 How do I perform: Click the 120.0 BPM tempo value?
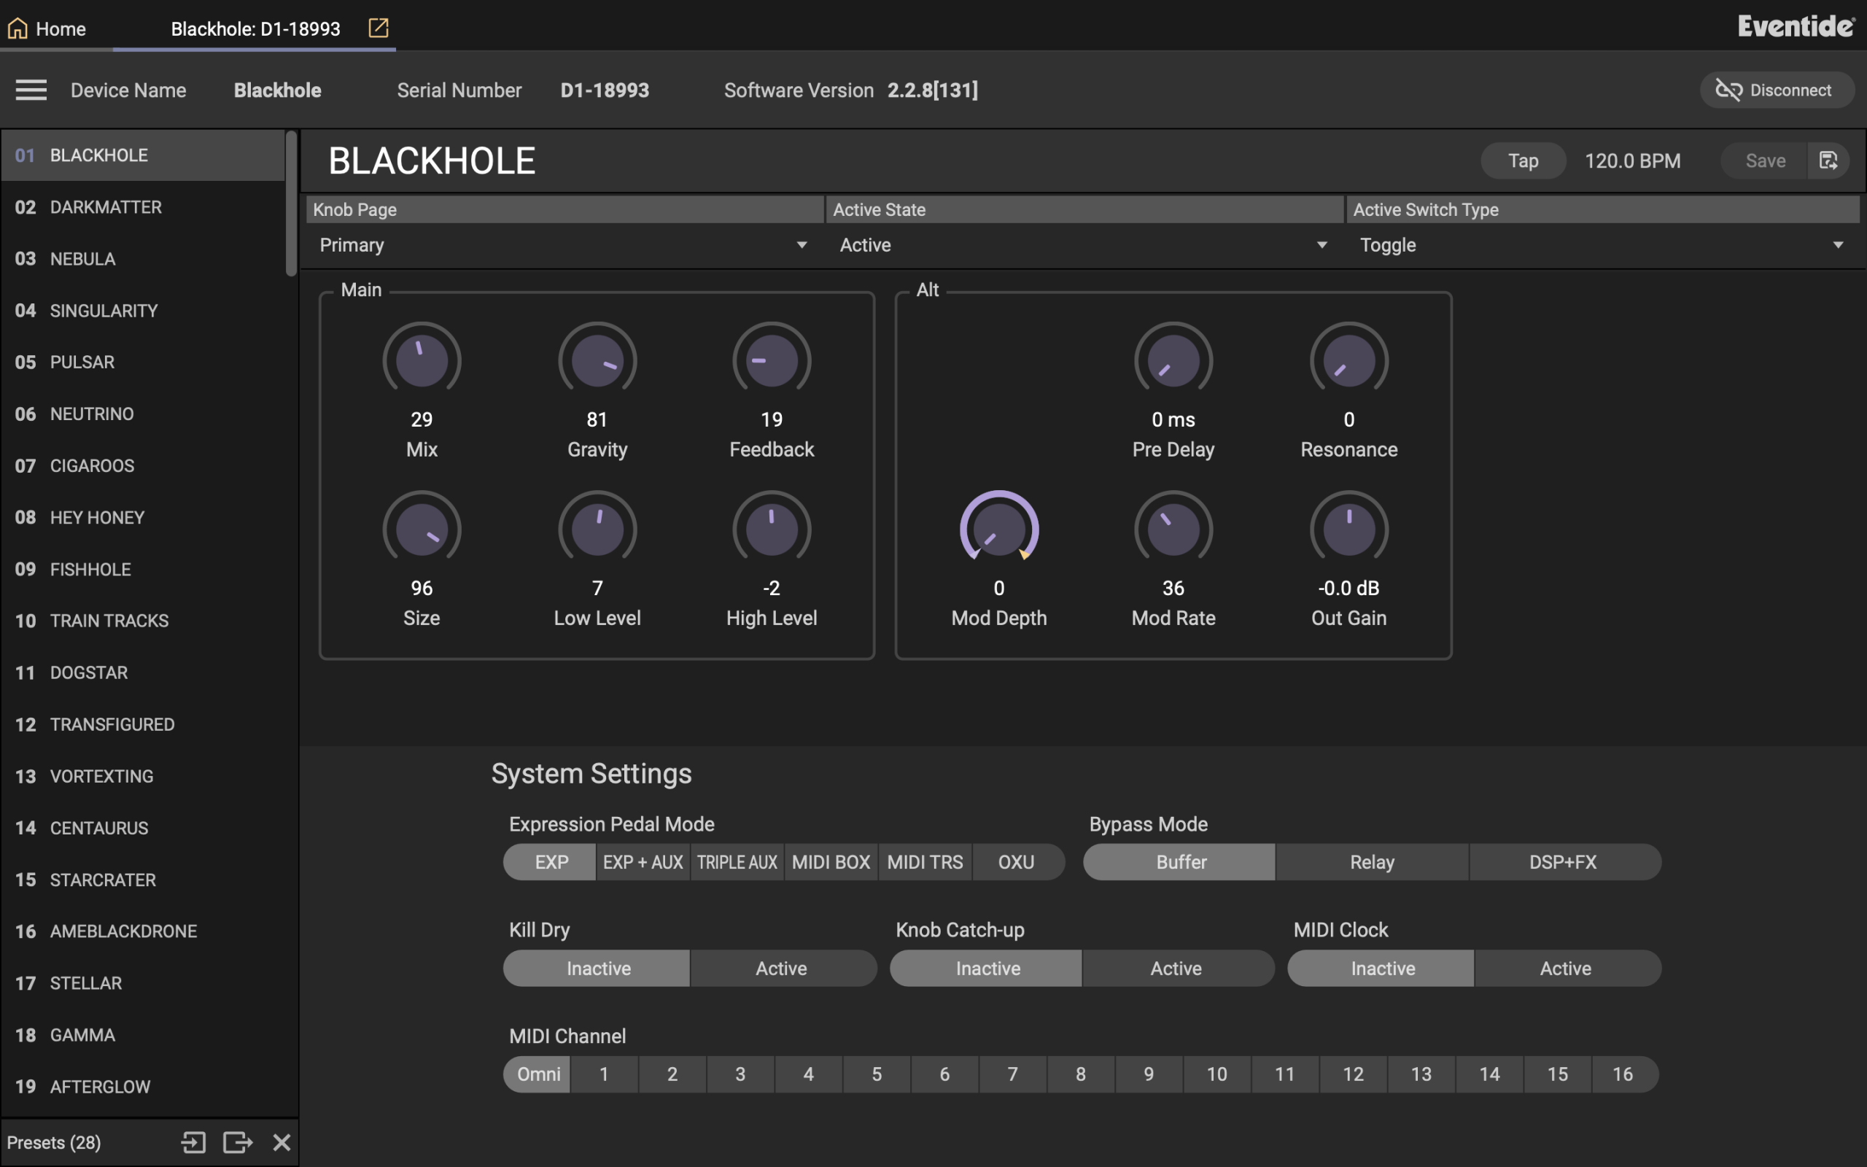point(1632,160)
